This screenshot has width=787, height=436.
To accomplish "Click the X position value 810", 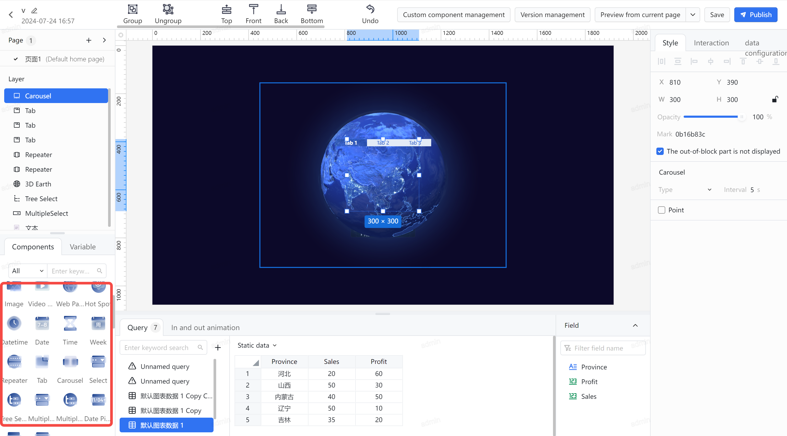I will coord(675,82).
